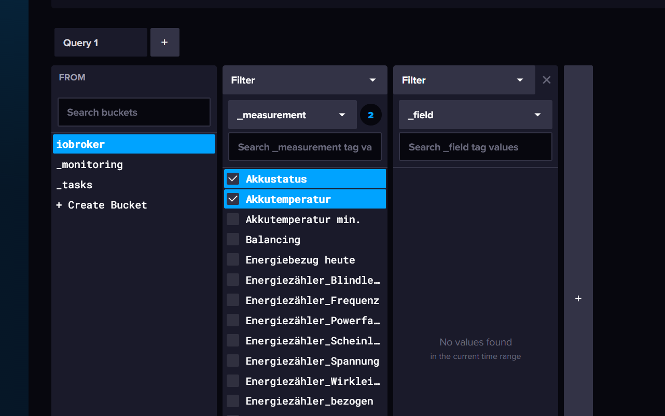Select Energiezähler_Frequenz checkbox
Image resolution: width=665 pixels, height=416 pixels.
233,300
